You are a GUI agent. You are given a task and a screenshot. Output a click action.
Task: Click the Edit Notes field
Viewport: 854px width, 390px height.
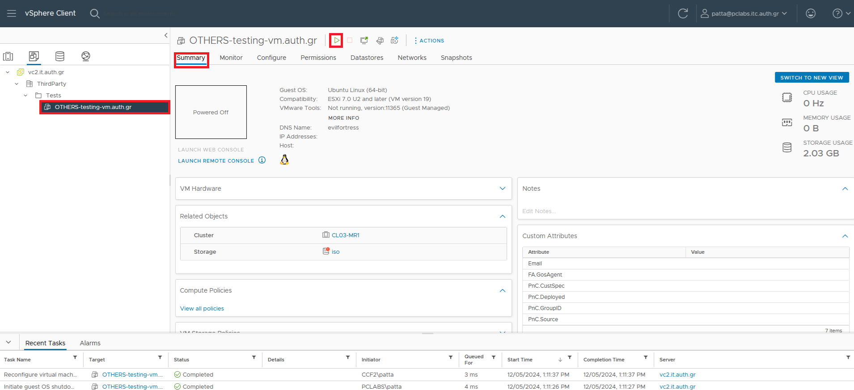(539, 211)
